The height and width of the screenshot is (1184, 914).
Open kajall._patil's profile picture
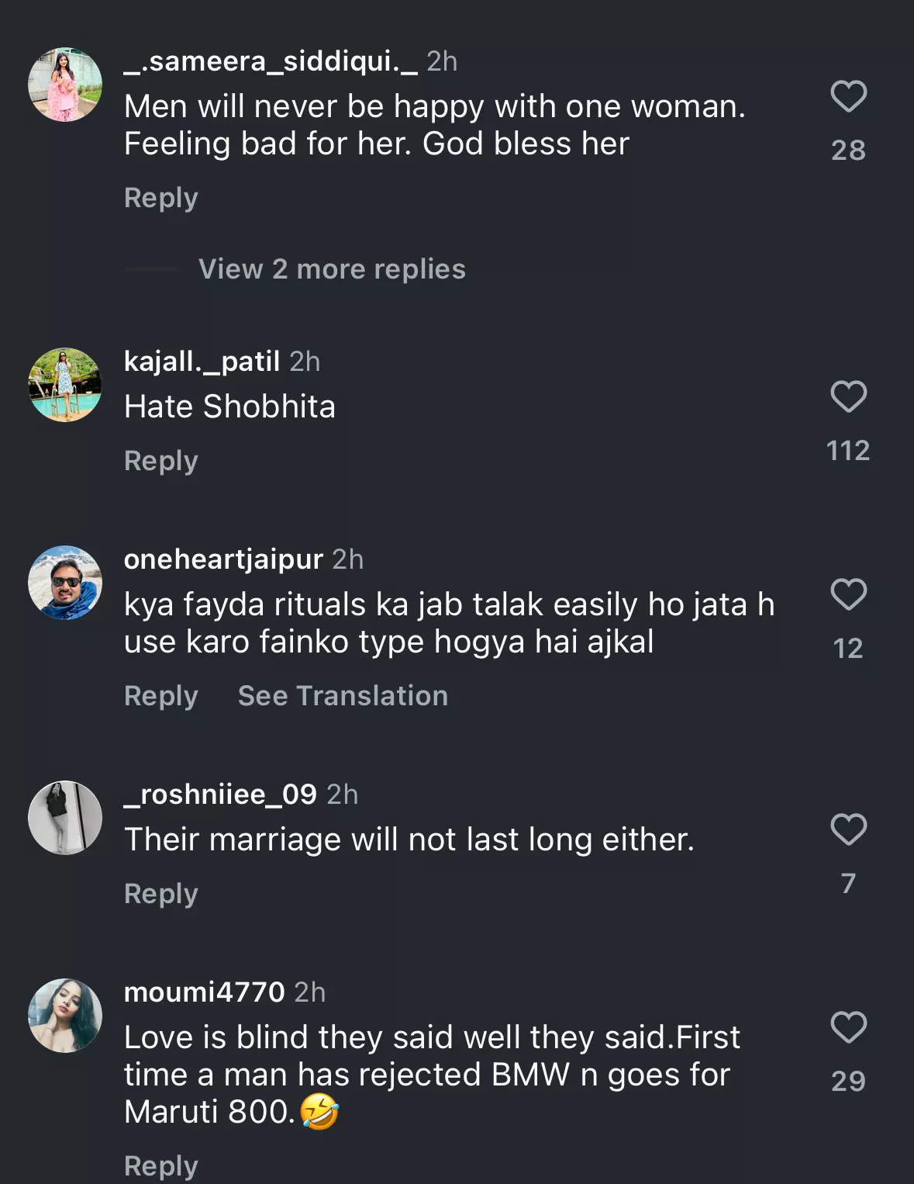pos(65,385)
